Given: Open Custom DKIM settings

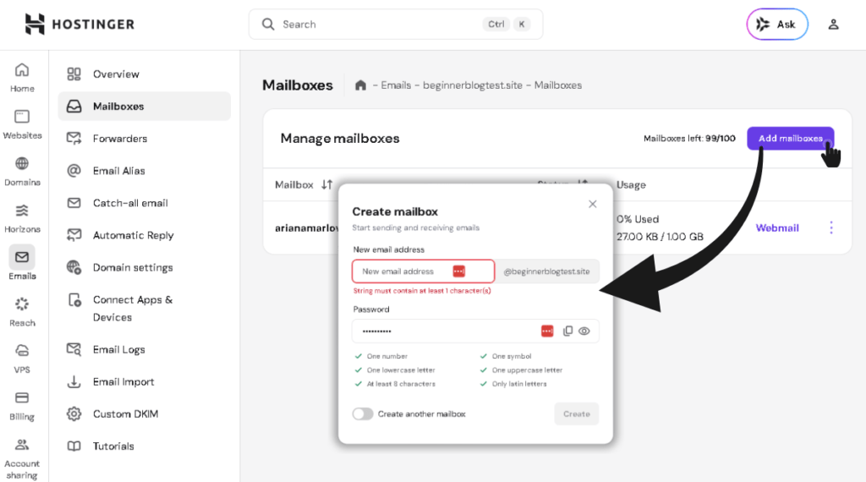Looking at the screenshot, I should (145, 414).
